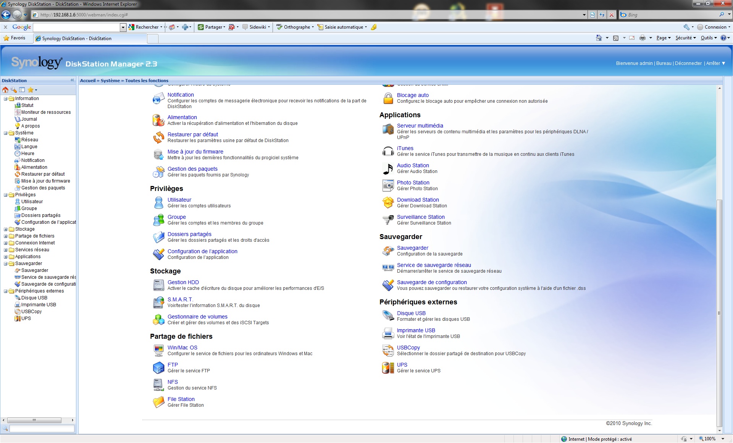Select Moniteur de ressources in tree
This screenshot has height=443, width=733.
pyautogui.click(x=46, y=112)
